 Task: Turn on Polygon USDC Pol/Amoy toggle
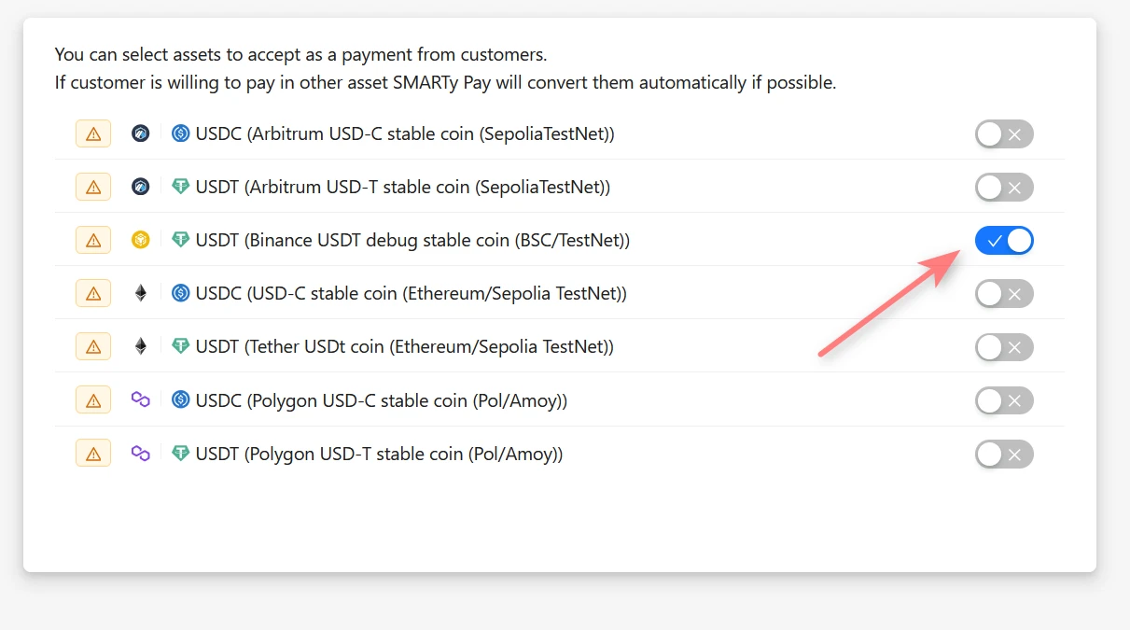(x=1004, y=400)
